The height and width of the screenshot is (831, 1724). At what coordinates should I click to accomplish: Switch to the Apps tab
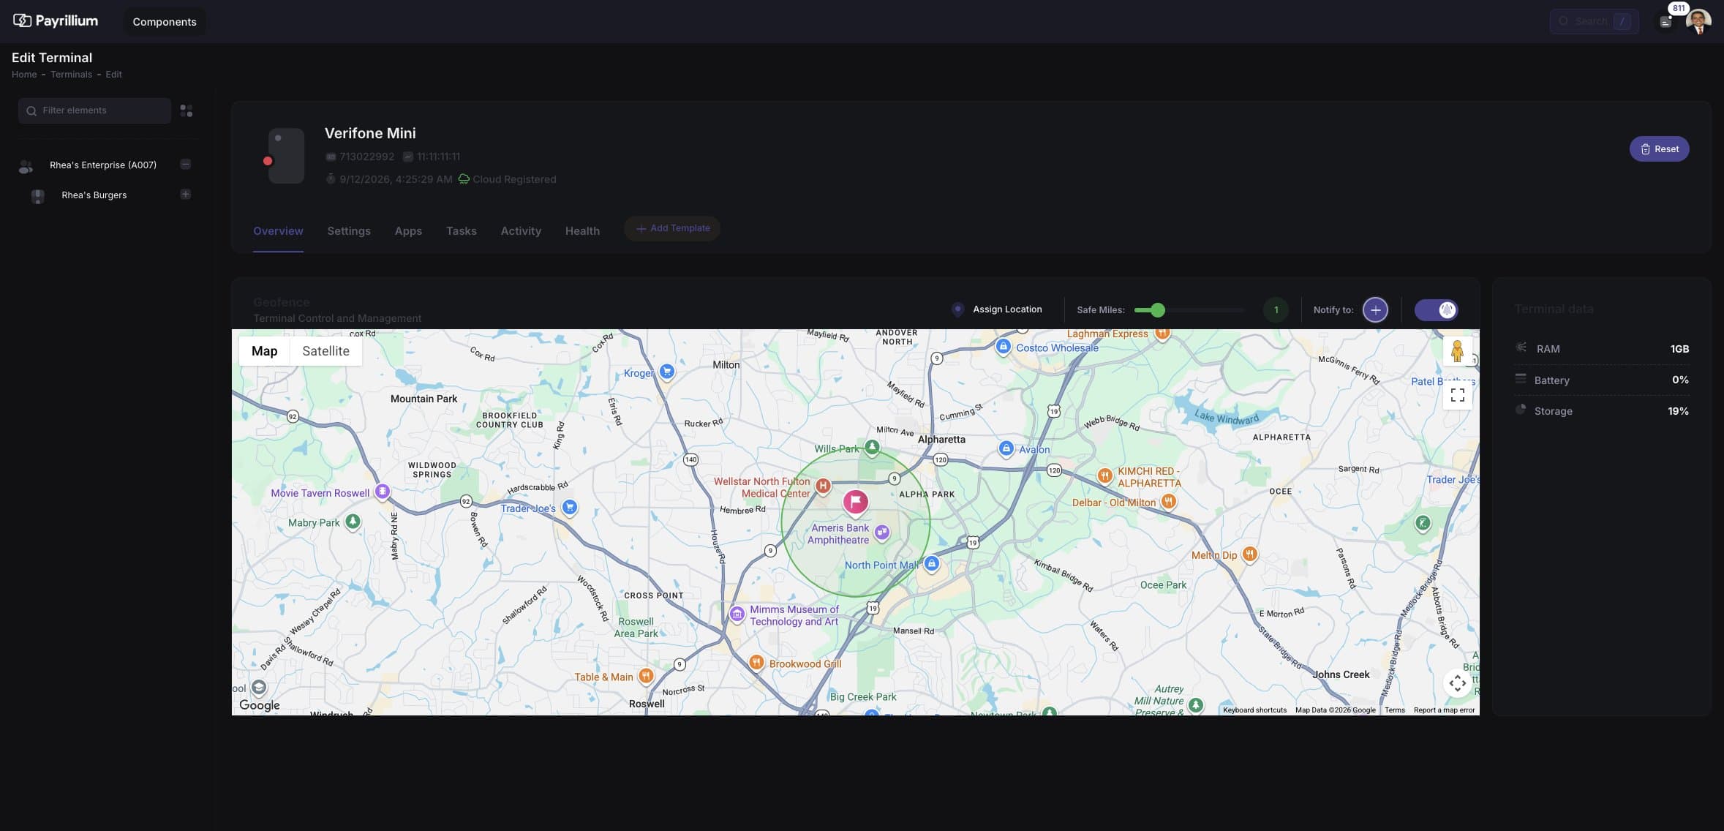(x=408, y=231)
